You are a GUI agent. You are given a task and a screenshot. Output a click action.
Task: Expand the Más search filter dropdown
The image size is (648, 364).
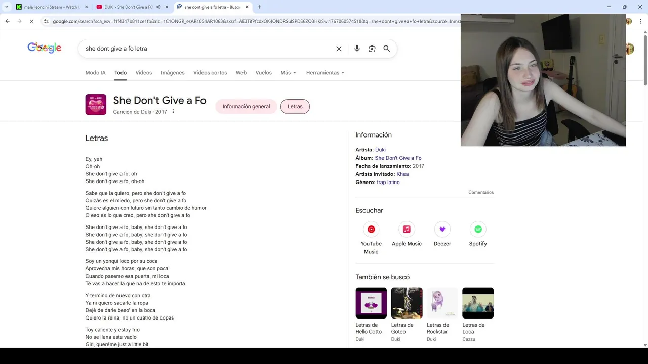click(x=288, y=73)
